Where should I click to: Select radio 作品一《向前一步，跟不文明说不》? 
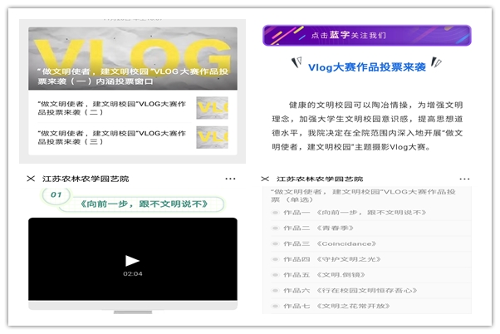pyautogui.click(x=275, y=213)
